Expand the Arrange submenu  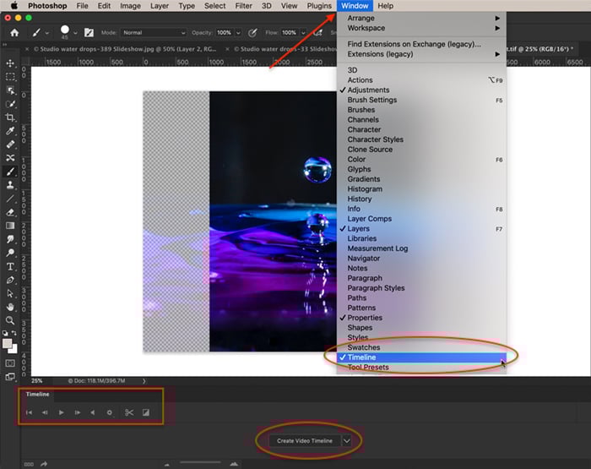click(421, 18)
